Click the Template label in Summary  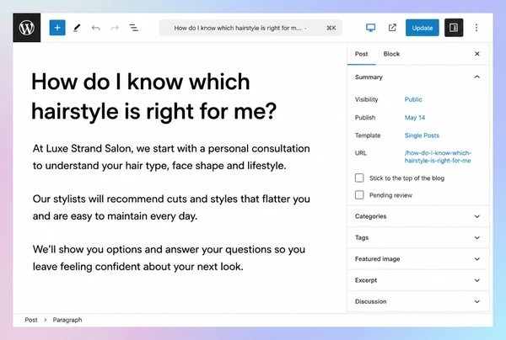click(368, 135)
